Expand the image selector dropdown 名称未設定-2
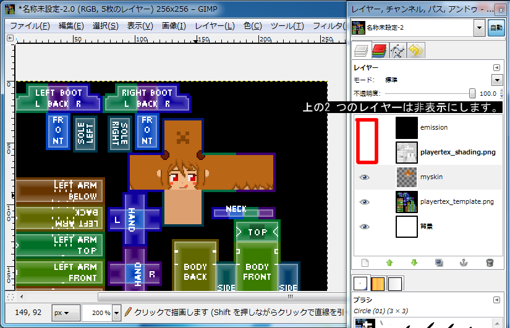This screenshot has height=328, width=510. coord(479,28)
